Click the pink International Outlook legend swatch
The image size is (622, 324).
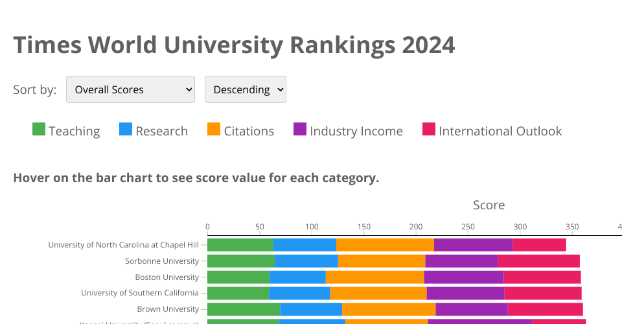click(x=429, y=130)
